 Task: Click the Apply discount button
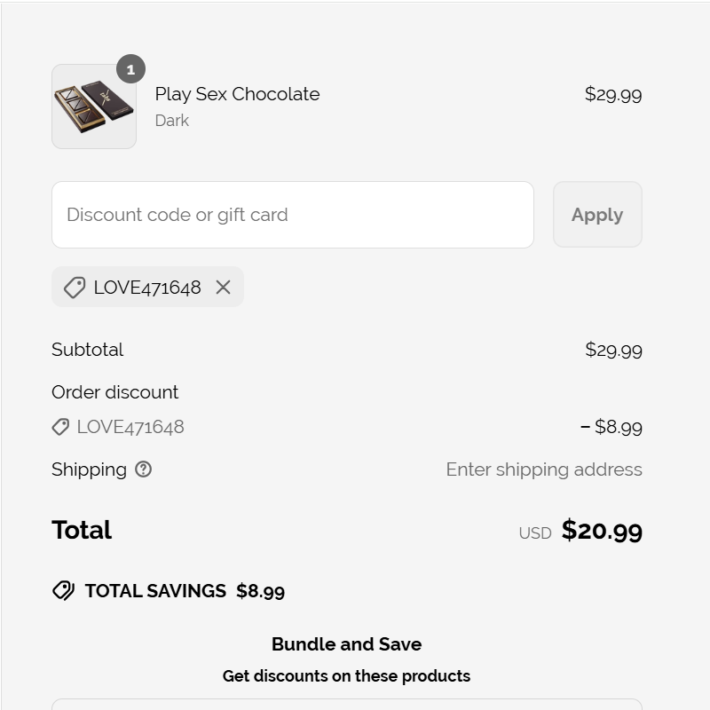tap(597, 215)
